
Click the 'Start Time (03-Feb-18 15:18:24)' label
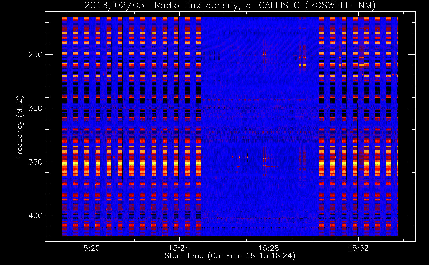point(230,256)
